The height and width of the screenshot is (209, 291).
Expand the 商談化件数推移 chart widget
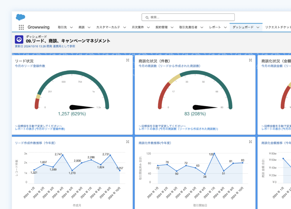[x=250, y=142]
